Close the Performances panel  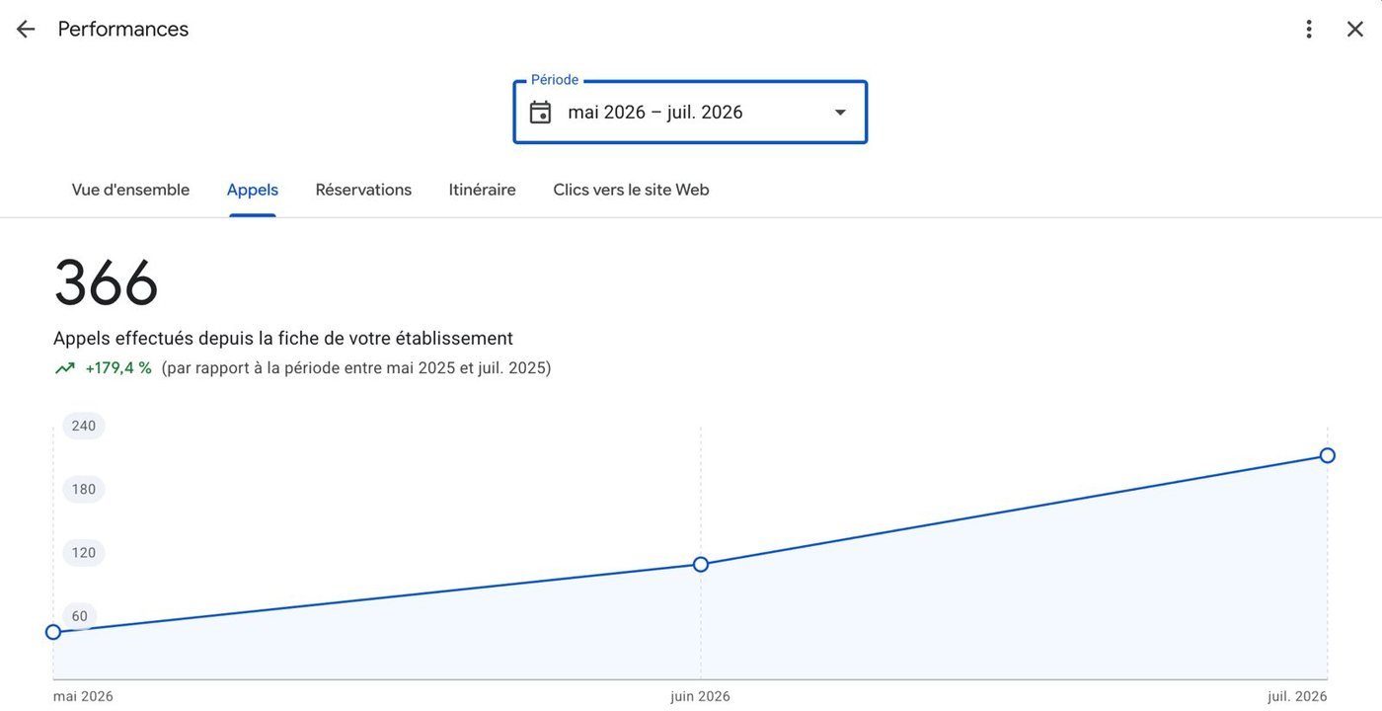point(1355,30)
